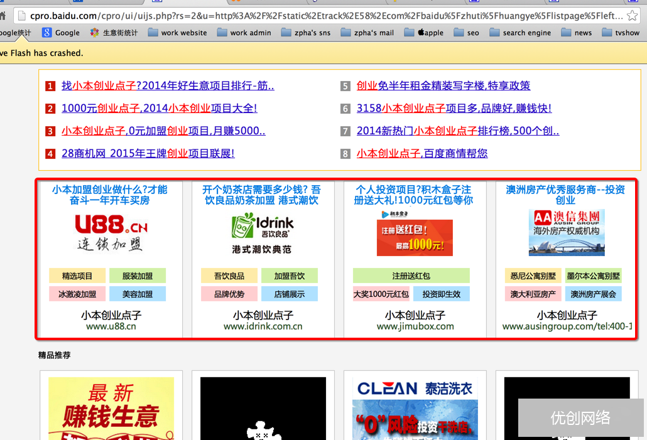The height and width of the screenshot is (440, 647).
Task: Click the bookmark star icon in address bar
Action: coord(632,16)
